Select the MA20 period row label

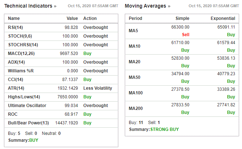(x=135, y=62)
